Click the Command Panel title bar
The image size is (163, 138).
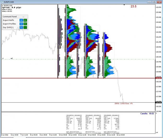(x=15, y=17)
